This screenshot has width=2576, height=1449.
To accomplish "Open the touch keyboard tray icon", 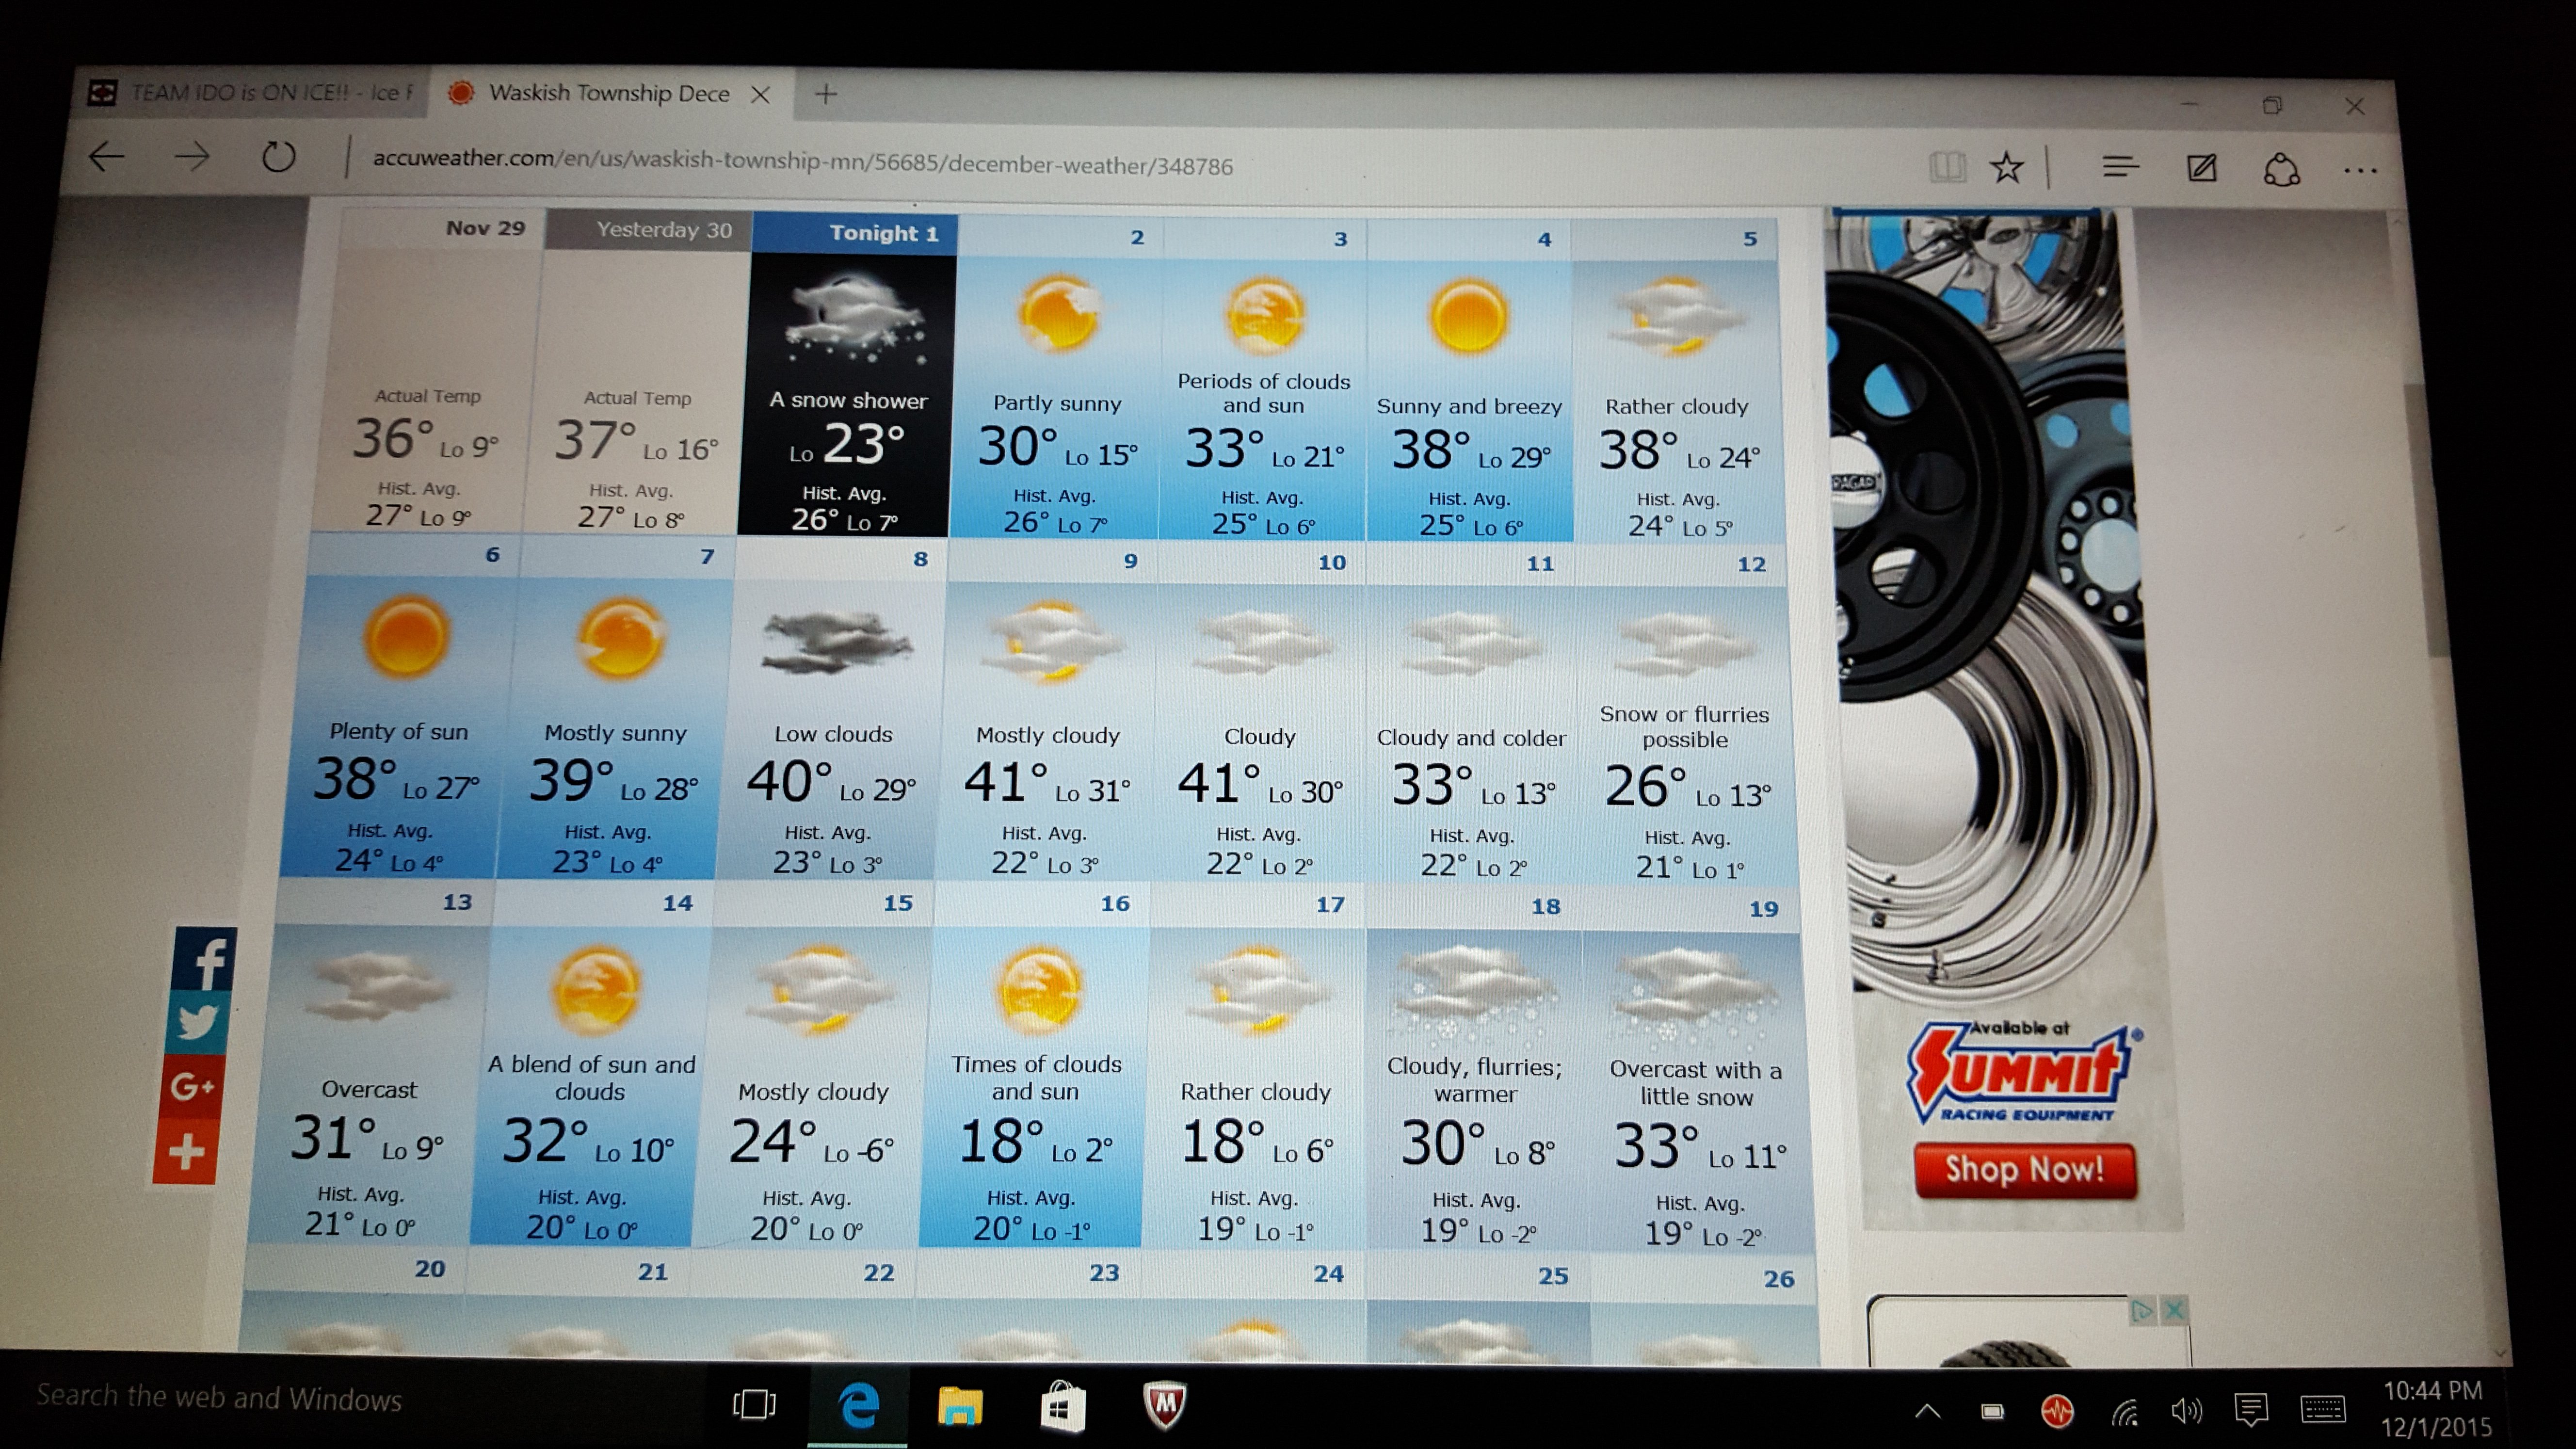I will click(x=2322, y=1410).
